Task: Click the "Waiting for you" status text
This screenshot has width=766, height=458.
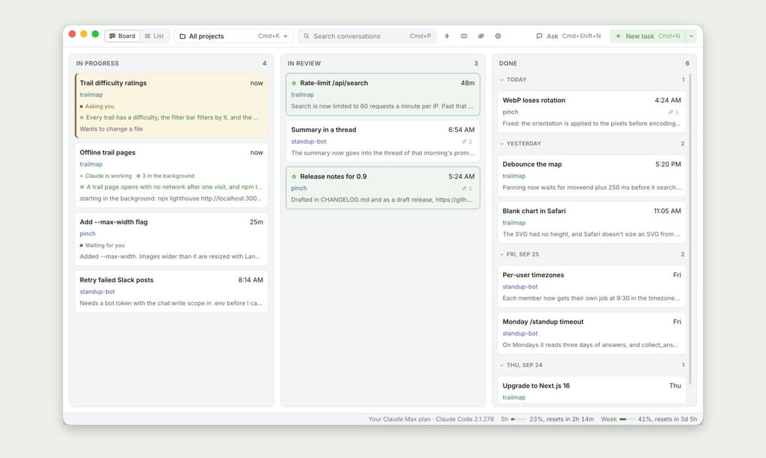Action: click(105, 246)
